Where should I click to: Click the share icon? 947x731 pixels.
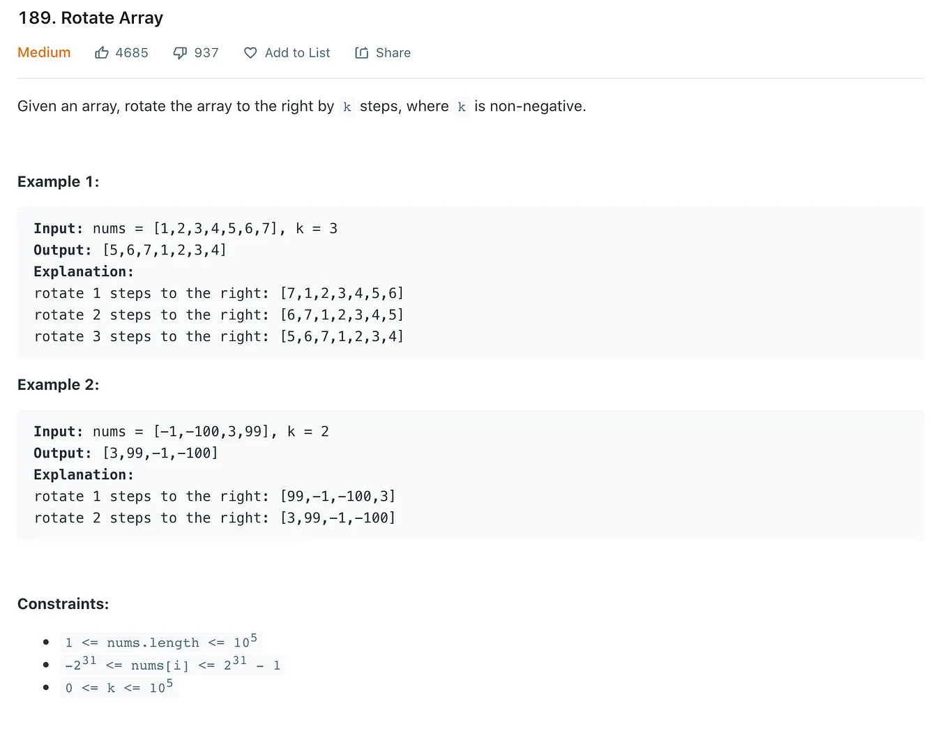tap(361, 53)
